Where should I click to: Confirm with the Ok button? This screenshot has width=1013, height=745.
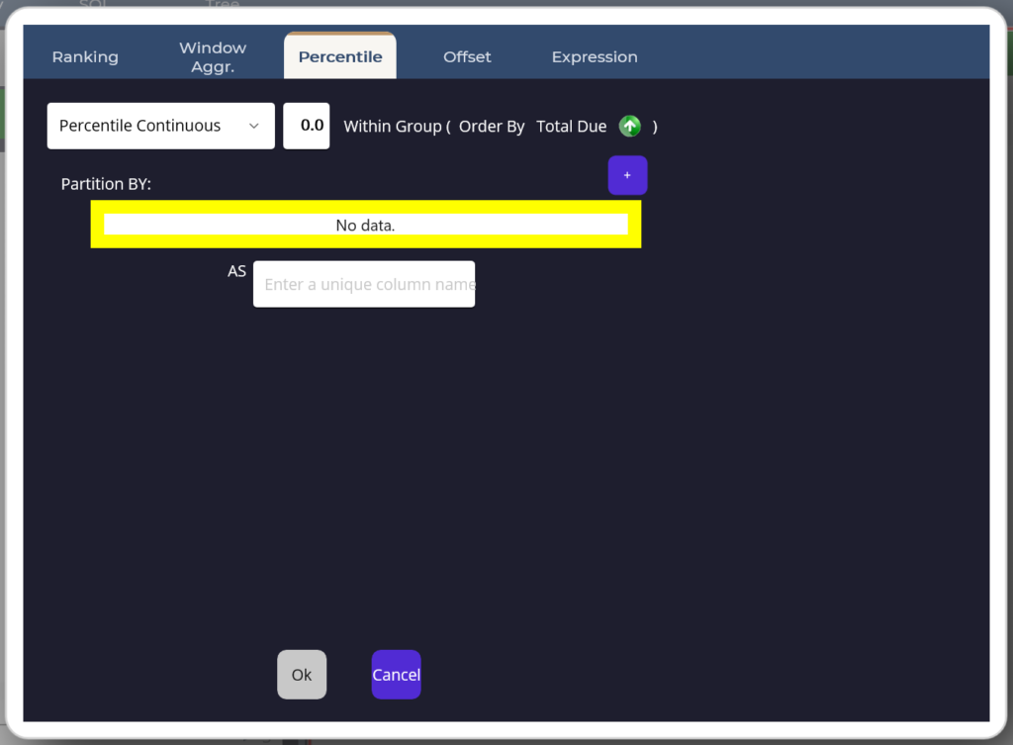(x=302, y=675)
